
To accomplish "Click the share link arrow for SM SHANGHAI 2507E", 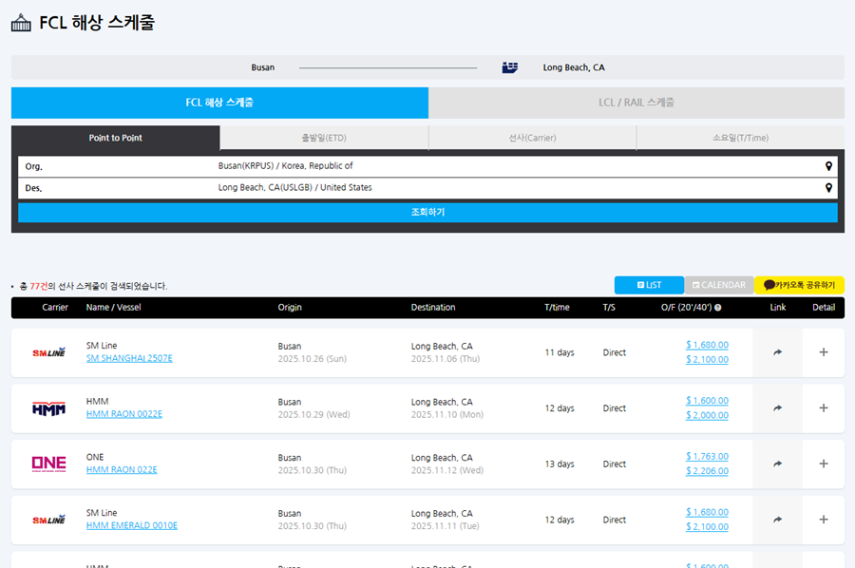I will (x=777, y=352).
